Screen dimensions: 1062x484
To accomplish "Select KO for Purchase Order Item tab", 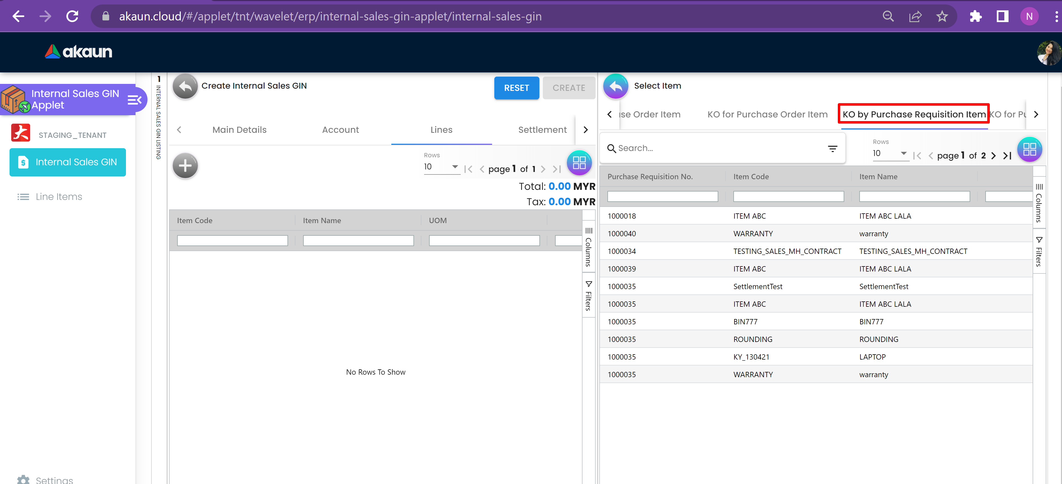I will pyautogui.click(x=767, y=115).
